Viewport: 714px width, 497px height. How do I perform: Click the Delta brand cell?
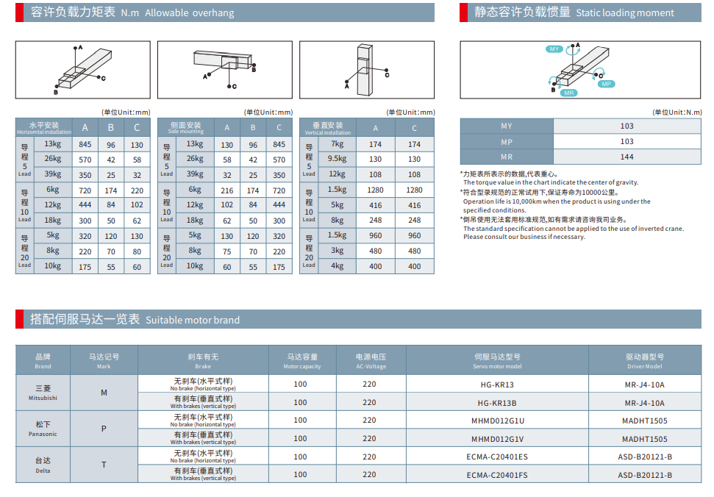point(43,465)
